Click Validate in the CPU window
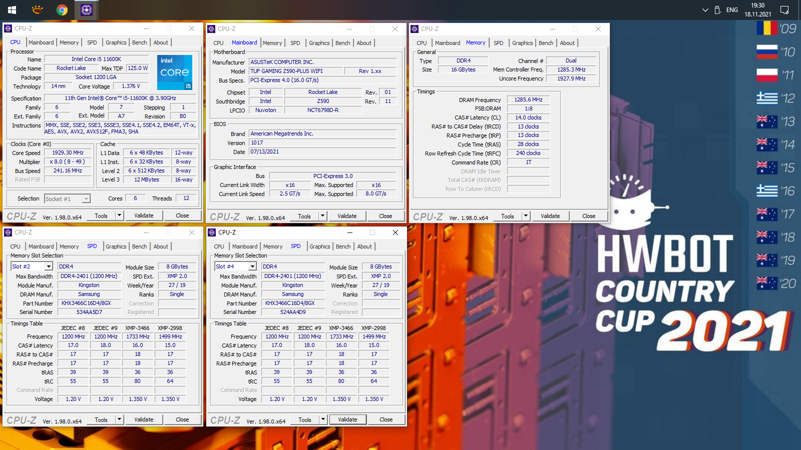The width and height of the screenshot is (801, 450). 144,215
